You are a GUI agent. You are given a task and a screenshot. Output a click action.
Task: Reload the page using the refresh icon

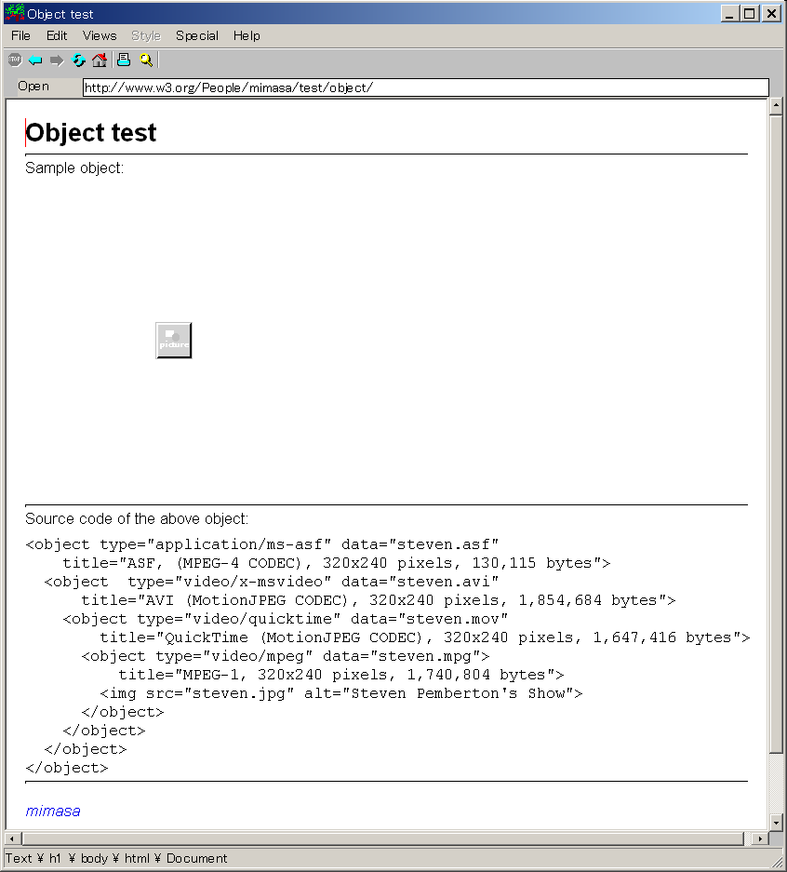tap(78, 60)
